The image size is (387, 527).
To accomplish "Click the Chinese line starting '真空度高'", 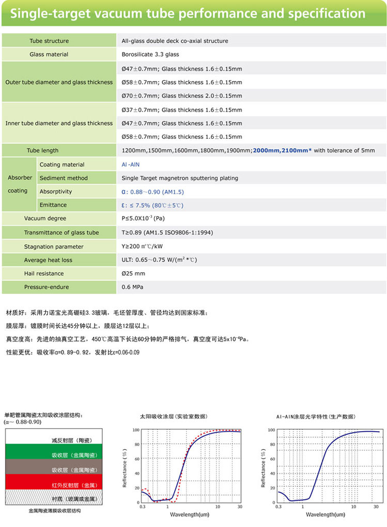I will coord(128,339).
